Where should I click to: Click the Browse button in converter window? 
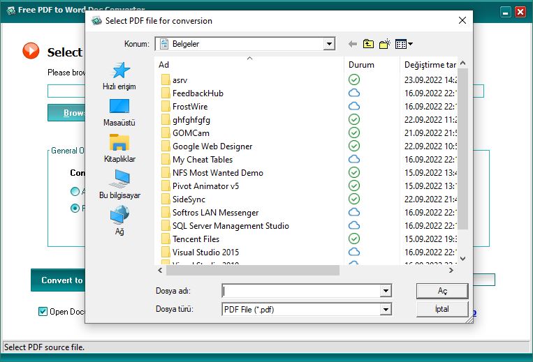[x=66, y=112]
